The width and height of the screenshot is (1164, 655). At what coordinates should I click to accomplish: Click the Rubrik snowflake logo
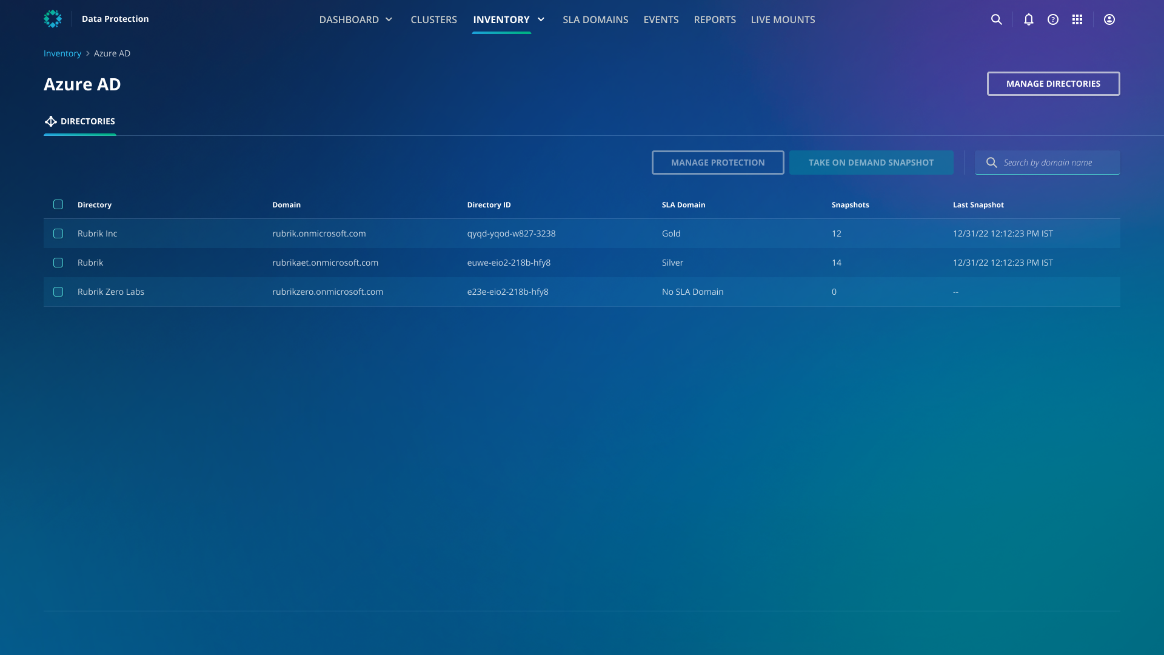(53, 19)
